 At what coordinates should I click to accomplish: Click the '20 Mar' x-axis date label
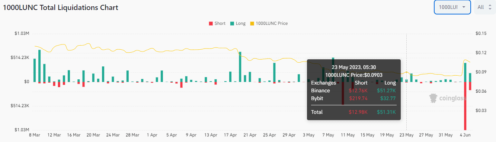(x=93, y=135)
